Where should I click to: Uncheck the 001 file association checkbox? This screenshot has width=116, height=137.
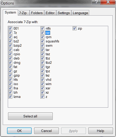click(x=10, y=28)
